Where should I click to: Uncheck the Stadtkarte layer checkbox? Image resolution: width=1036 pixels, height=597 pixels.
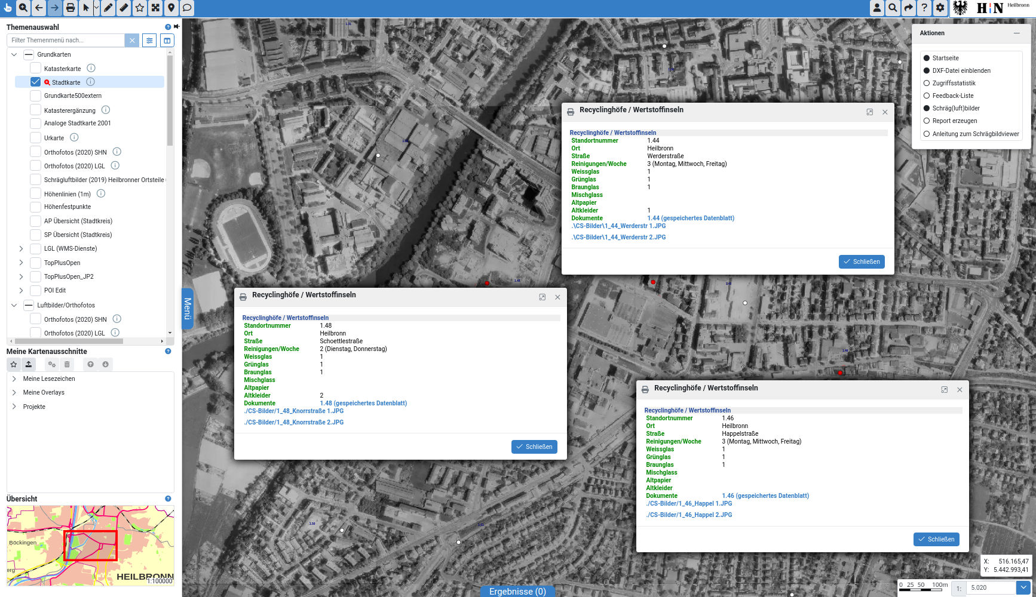pos(36,82)
